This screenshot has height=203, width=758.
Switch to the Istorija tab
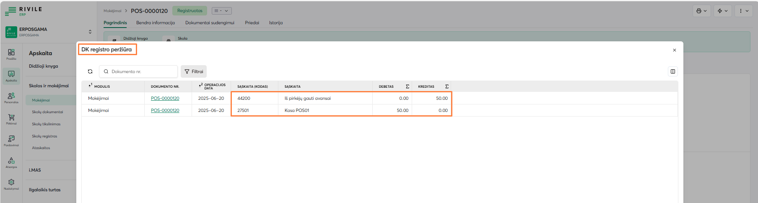tap(275, 23)
